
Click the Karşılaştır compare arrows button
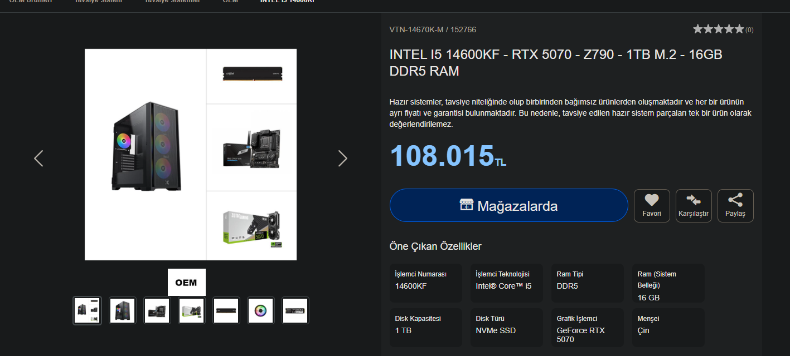pyautogui.click(x=694, y=206)
